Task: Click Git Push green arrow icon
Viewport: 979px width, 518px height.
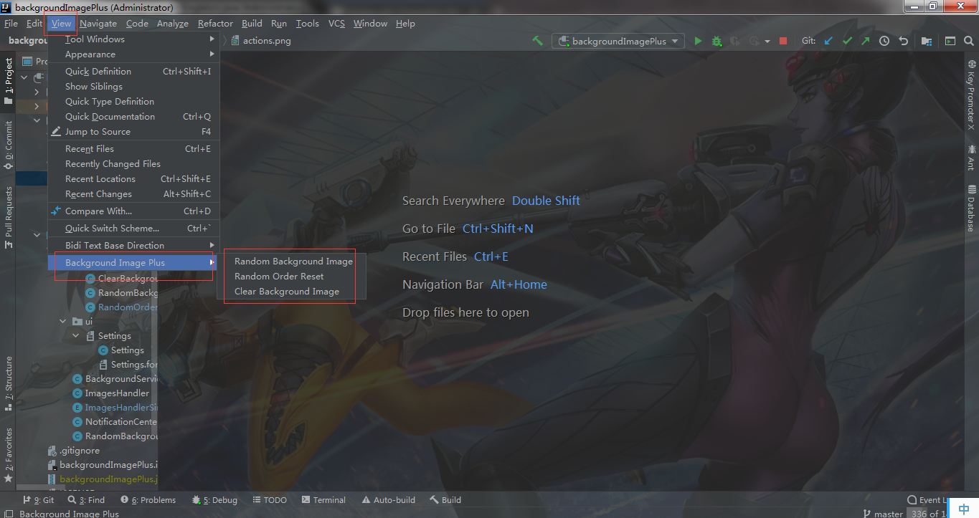Action: pos(866,41)
